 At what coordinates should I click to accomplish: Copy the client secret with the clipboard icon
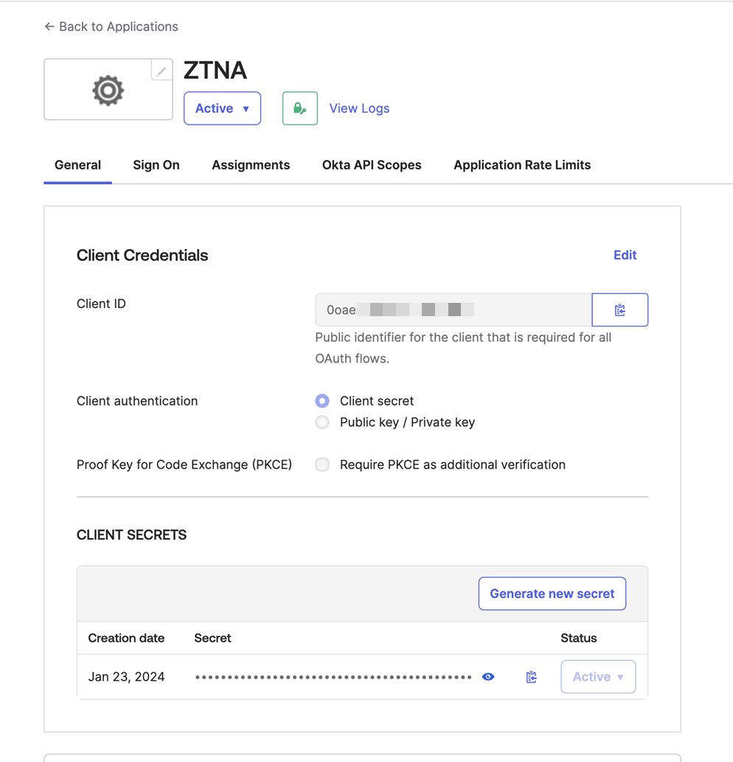coord(531,676)
